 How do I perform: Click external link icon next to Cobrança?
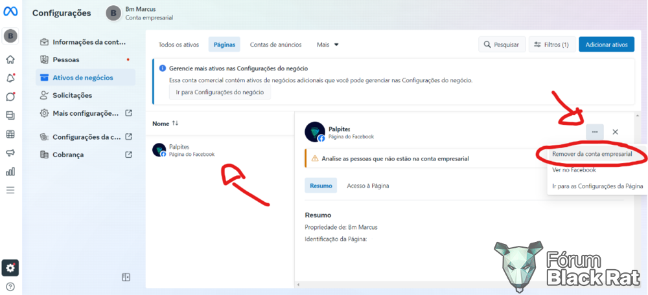pos(128,155)
